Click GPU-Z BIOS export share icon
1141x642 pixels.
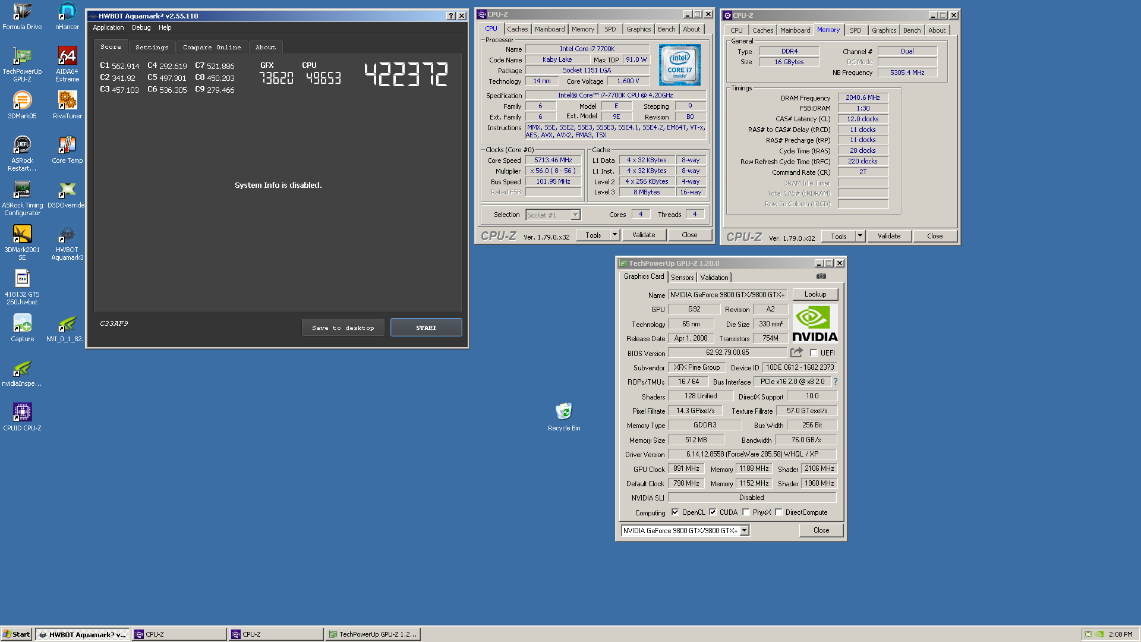796,353
